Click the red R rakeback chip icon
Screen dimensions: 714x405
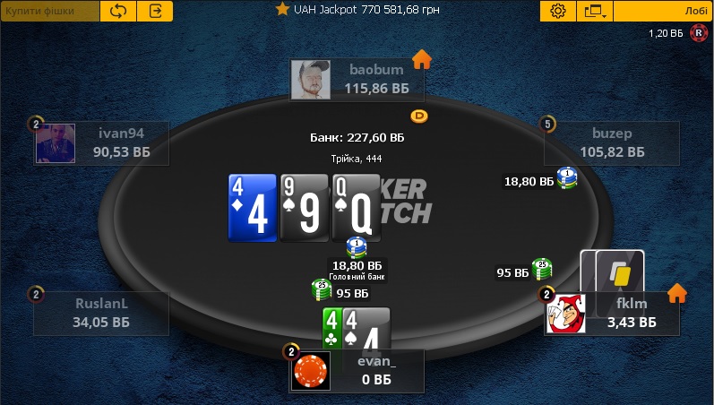[699, 33]
